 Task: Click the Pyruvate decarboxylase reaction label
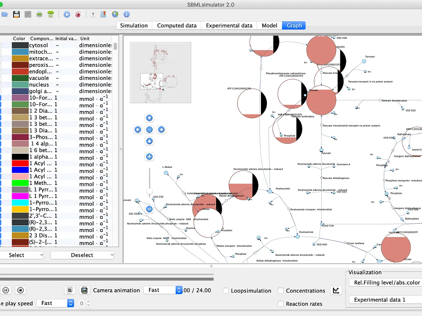pyautogui.click(x=395, y=100)
